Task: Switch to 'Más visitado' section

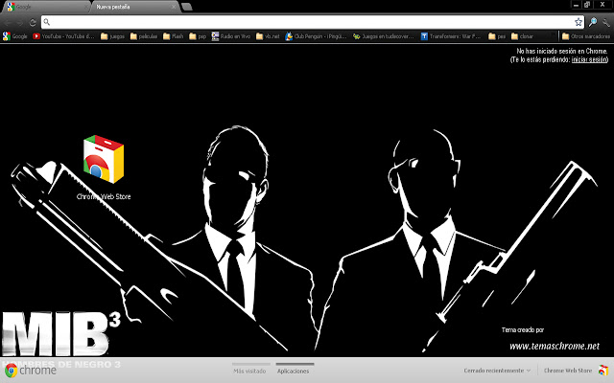Action: point(249,371)
